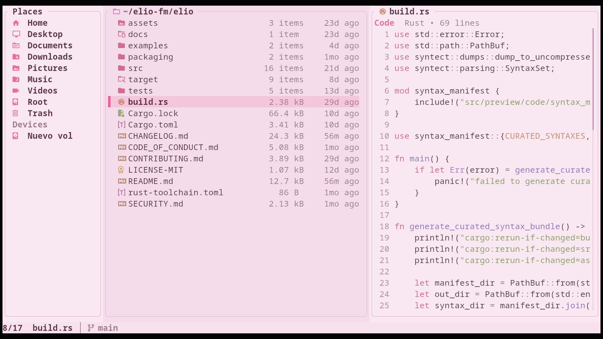Click the build.rs preview panel title
The width and height of the screenshot is (603, 339).
[409, 12]
